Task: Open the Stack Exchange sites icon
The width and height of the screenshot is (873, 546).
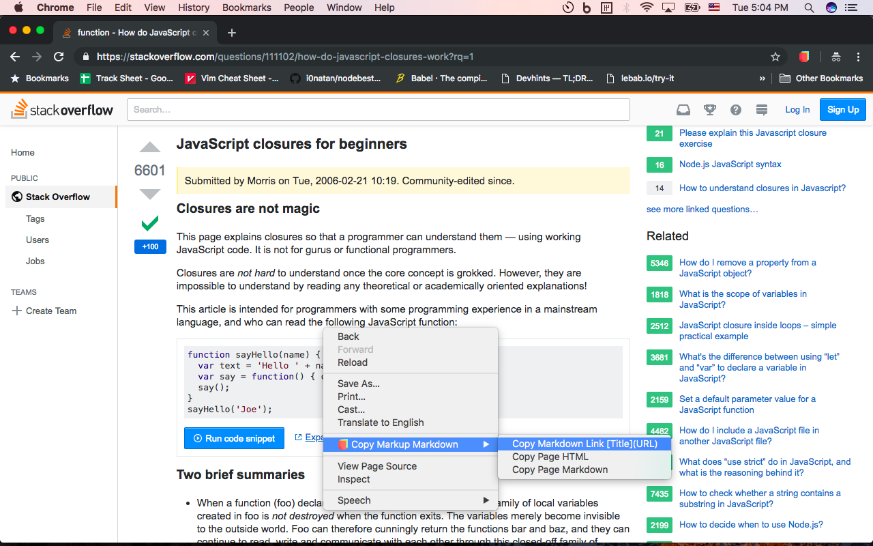Action: (x=762, y=110)
